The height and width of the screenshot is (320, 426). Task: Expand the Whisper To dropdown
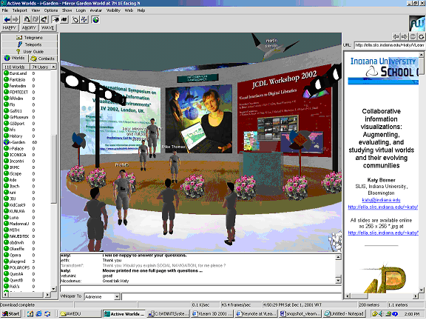pos(117,296)
